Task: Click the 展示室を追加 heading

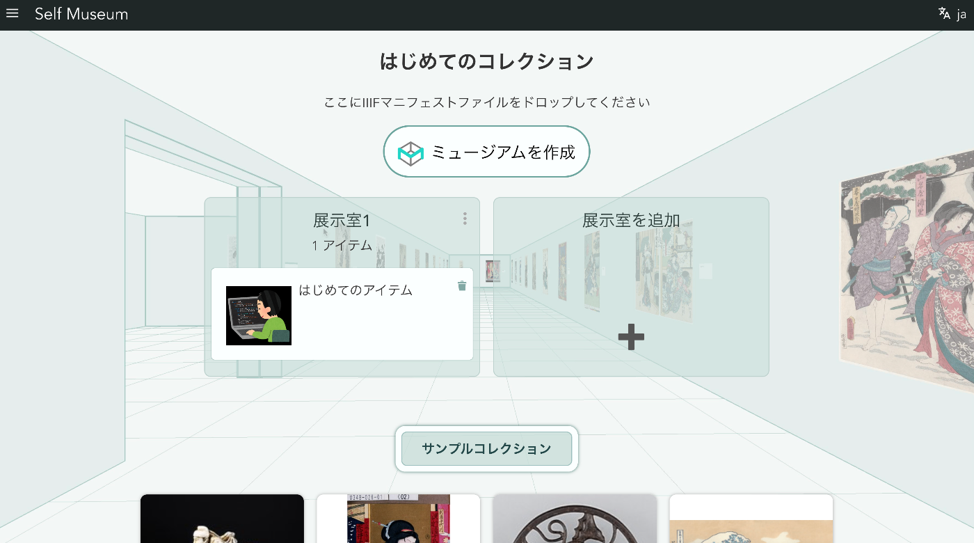Action: (x=631, y=221)
